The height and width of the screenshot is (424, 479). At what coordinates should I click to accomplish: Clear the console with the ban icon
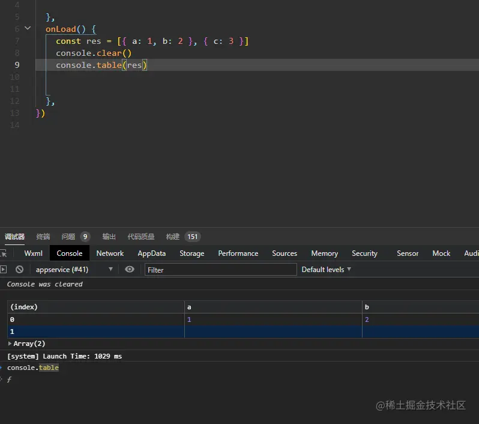20,269
